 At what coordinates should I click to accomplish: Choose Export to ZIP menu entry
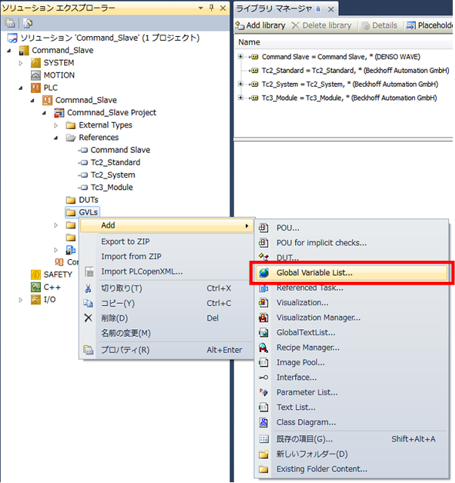126,241
